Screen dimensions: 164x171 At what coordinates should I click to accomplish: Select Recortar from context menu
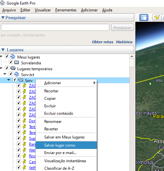click(66, 91)
